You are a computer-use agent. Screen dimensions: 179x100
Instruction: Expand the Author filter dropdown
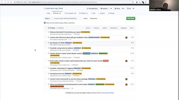[x=88, y=28]
